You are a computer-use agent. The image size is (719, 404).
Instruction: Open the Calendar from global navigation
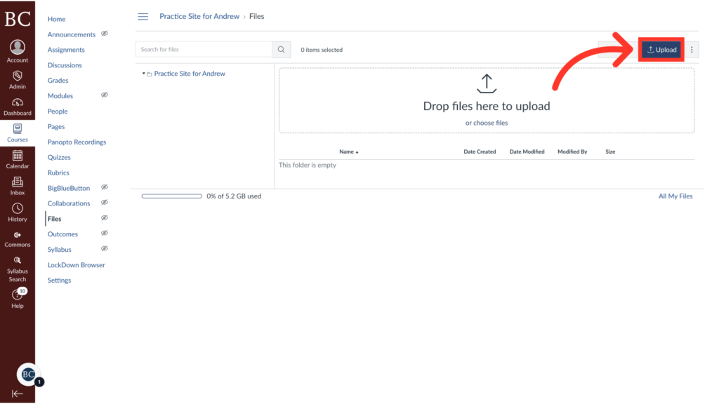17,160
